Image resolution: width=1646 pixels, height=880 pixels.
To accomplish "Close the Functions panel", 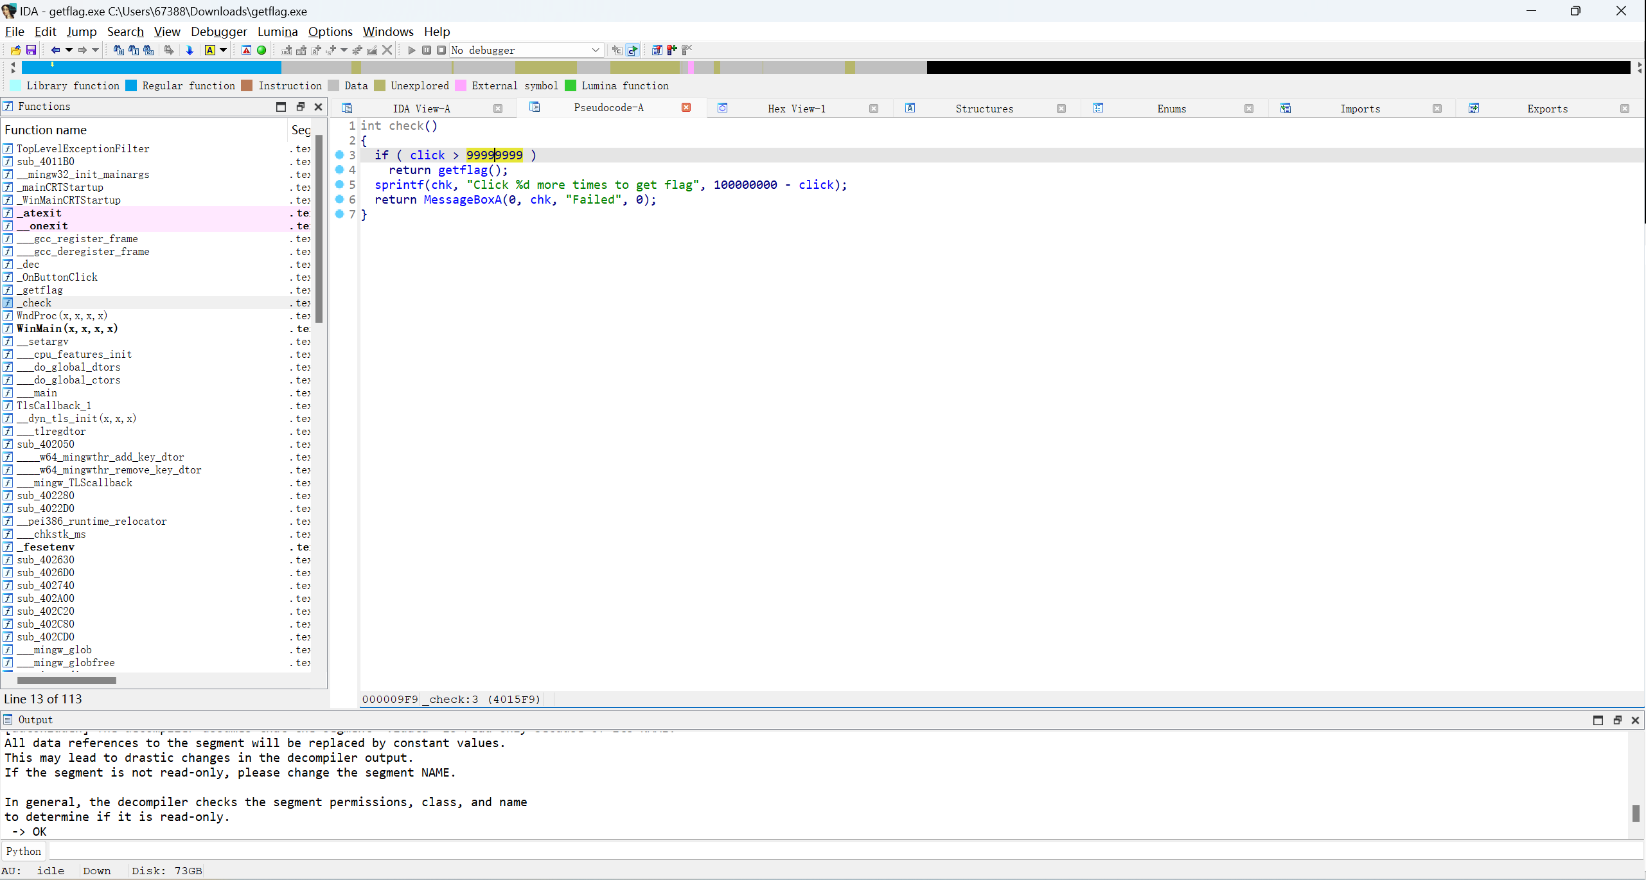I will click(318, 107).
